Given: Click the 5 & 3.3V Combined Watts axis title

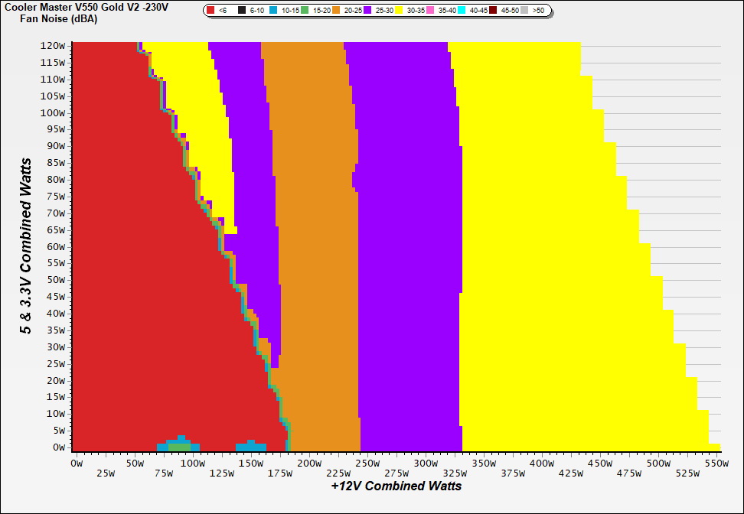Looking at the screenshot, I should 26,246.
